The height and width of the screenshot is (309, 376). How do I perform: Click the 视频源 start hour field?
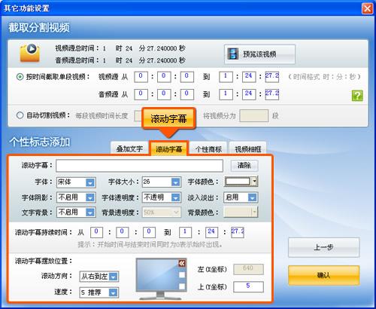click(x=141, y=77)
